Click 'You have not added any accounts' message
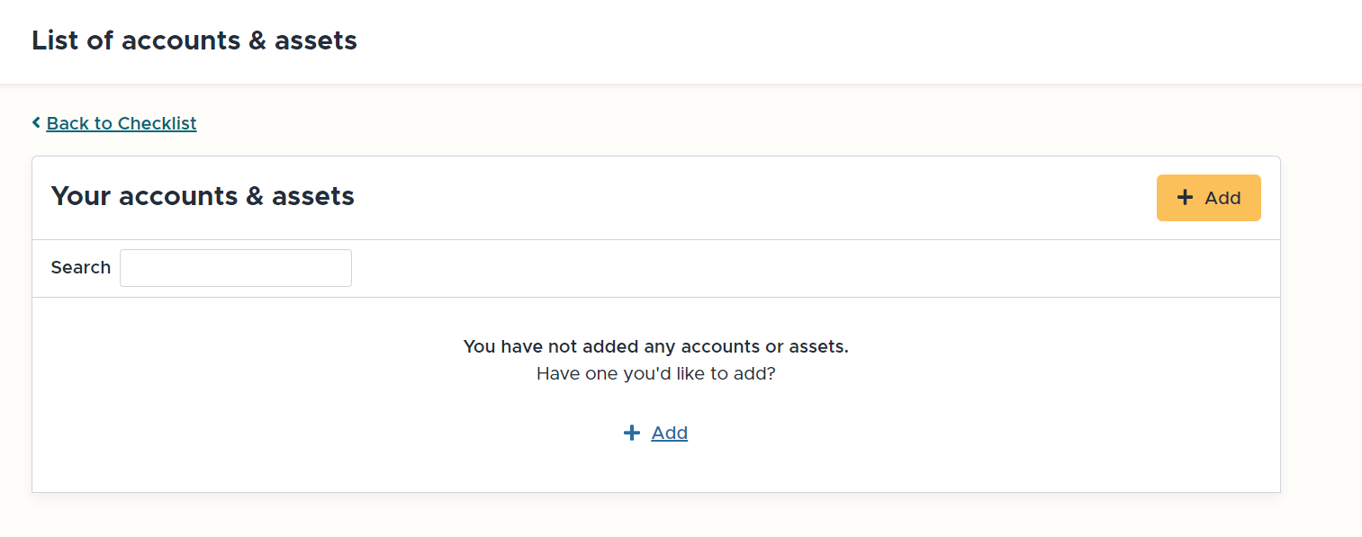 pos(655,346)
